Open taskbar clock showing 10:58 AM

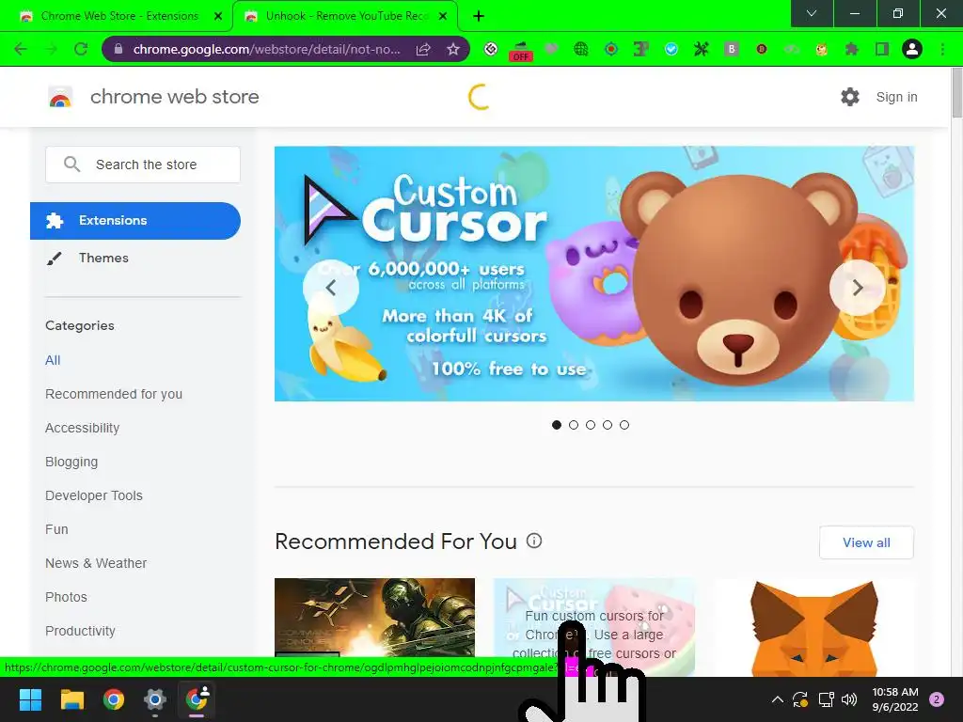(x=895, y=699)
